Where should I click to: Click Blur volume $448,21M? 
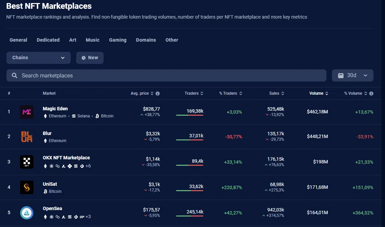click(x=317, y=136)
